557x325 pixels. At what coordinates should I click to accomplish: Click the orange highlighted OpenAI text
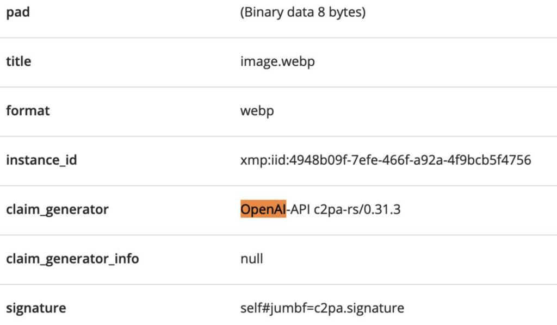coord(263,209)
